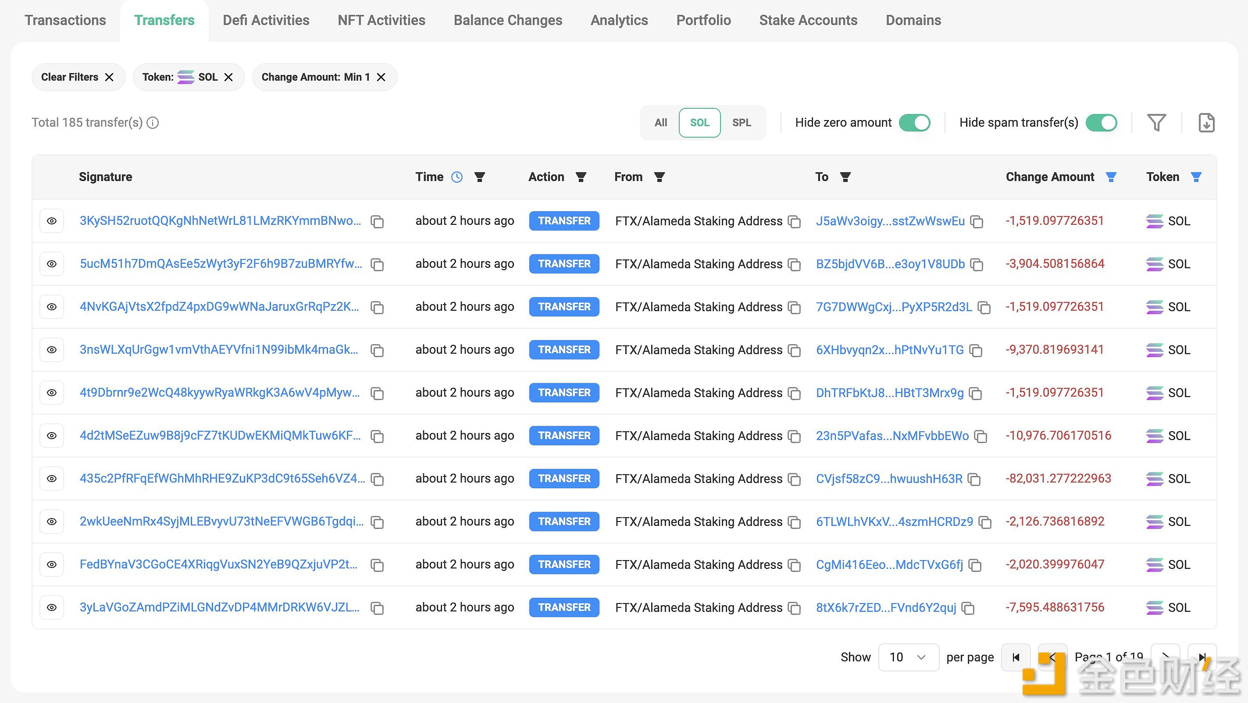Open transaction 3KySH52ruotQQKgNh… link
Image resolution: width=1248 pixels, height=703 pixels.
(x=221, y=221)
